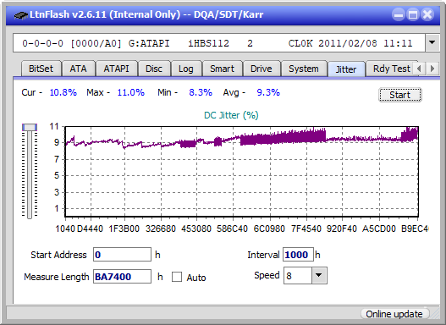Select the Log tab

point(185,69)
